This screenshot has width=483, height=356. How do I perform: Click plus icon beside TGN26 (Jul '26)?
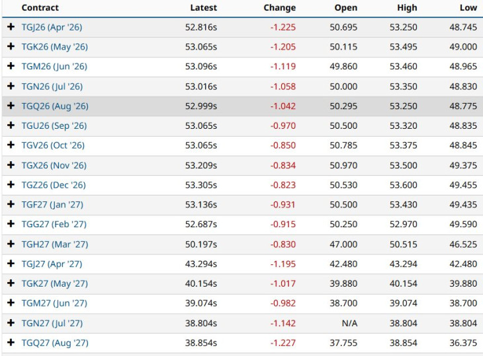coord(11,86)
